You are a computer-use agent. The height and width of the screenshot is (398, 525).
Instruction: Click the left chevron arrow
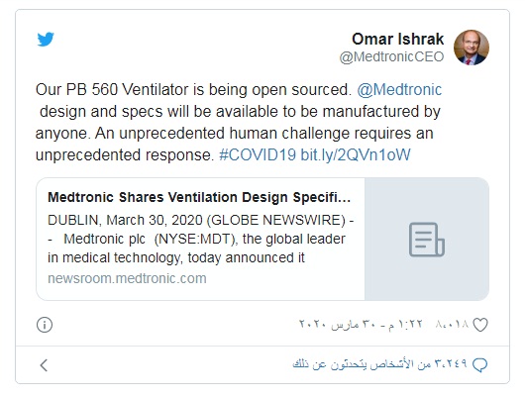pyautogui.click(x=44, y=365)
